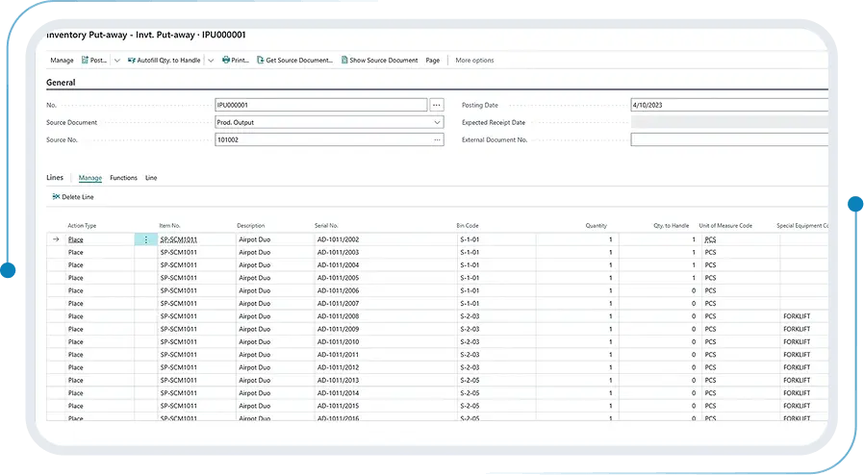Image resolution: width=864 pixels, height=475 pixels.
Task: Click the General section heading
Action: [x=61, y=83]
